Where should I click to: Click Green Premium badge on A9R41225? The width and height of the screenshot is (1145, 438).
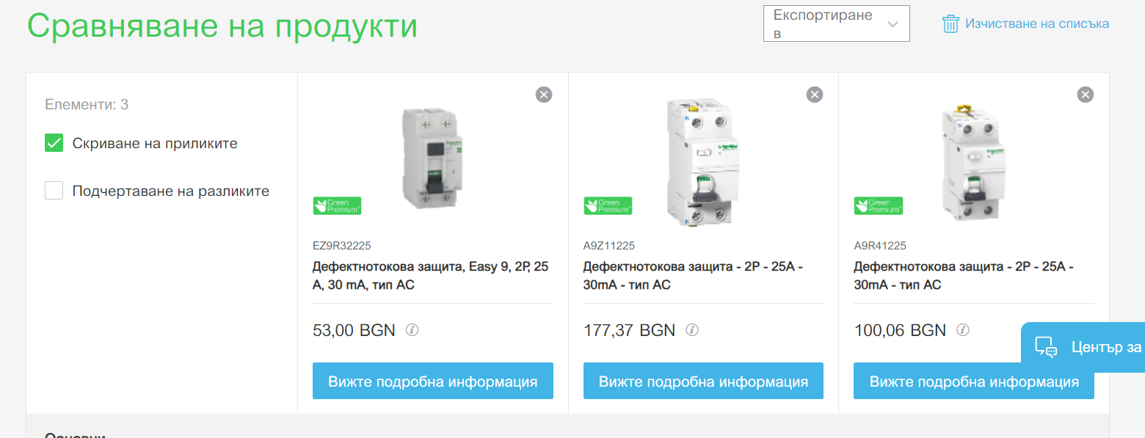pos(879,205)
